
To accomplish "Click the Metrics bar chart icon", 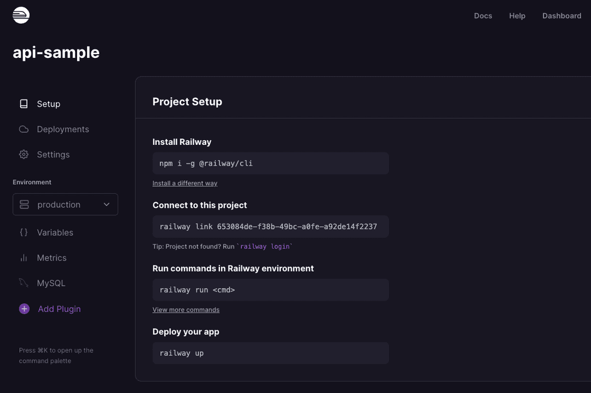I will [x=24, y=258].
